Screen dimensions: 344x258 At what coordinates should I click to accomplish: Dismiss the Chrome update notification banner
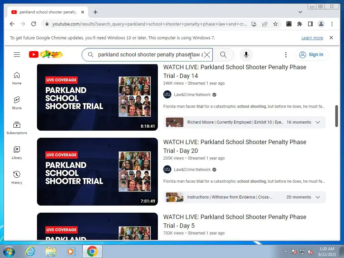(331, 38)
